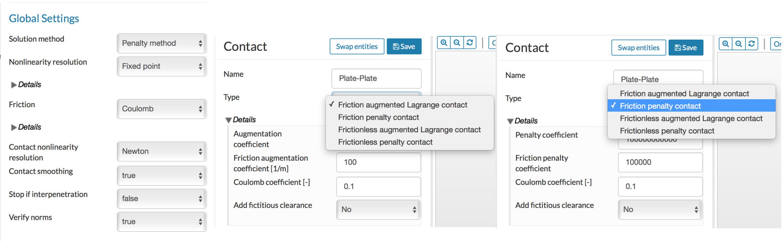Open the Nonlinearity resolution dropdown
The image size is (783, 241).
click(161, 66)
